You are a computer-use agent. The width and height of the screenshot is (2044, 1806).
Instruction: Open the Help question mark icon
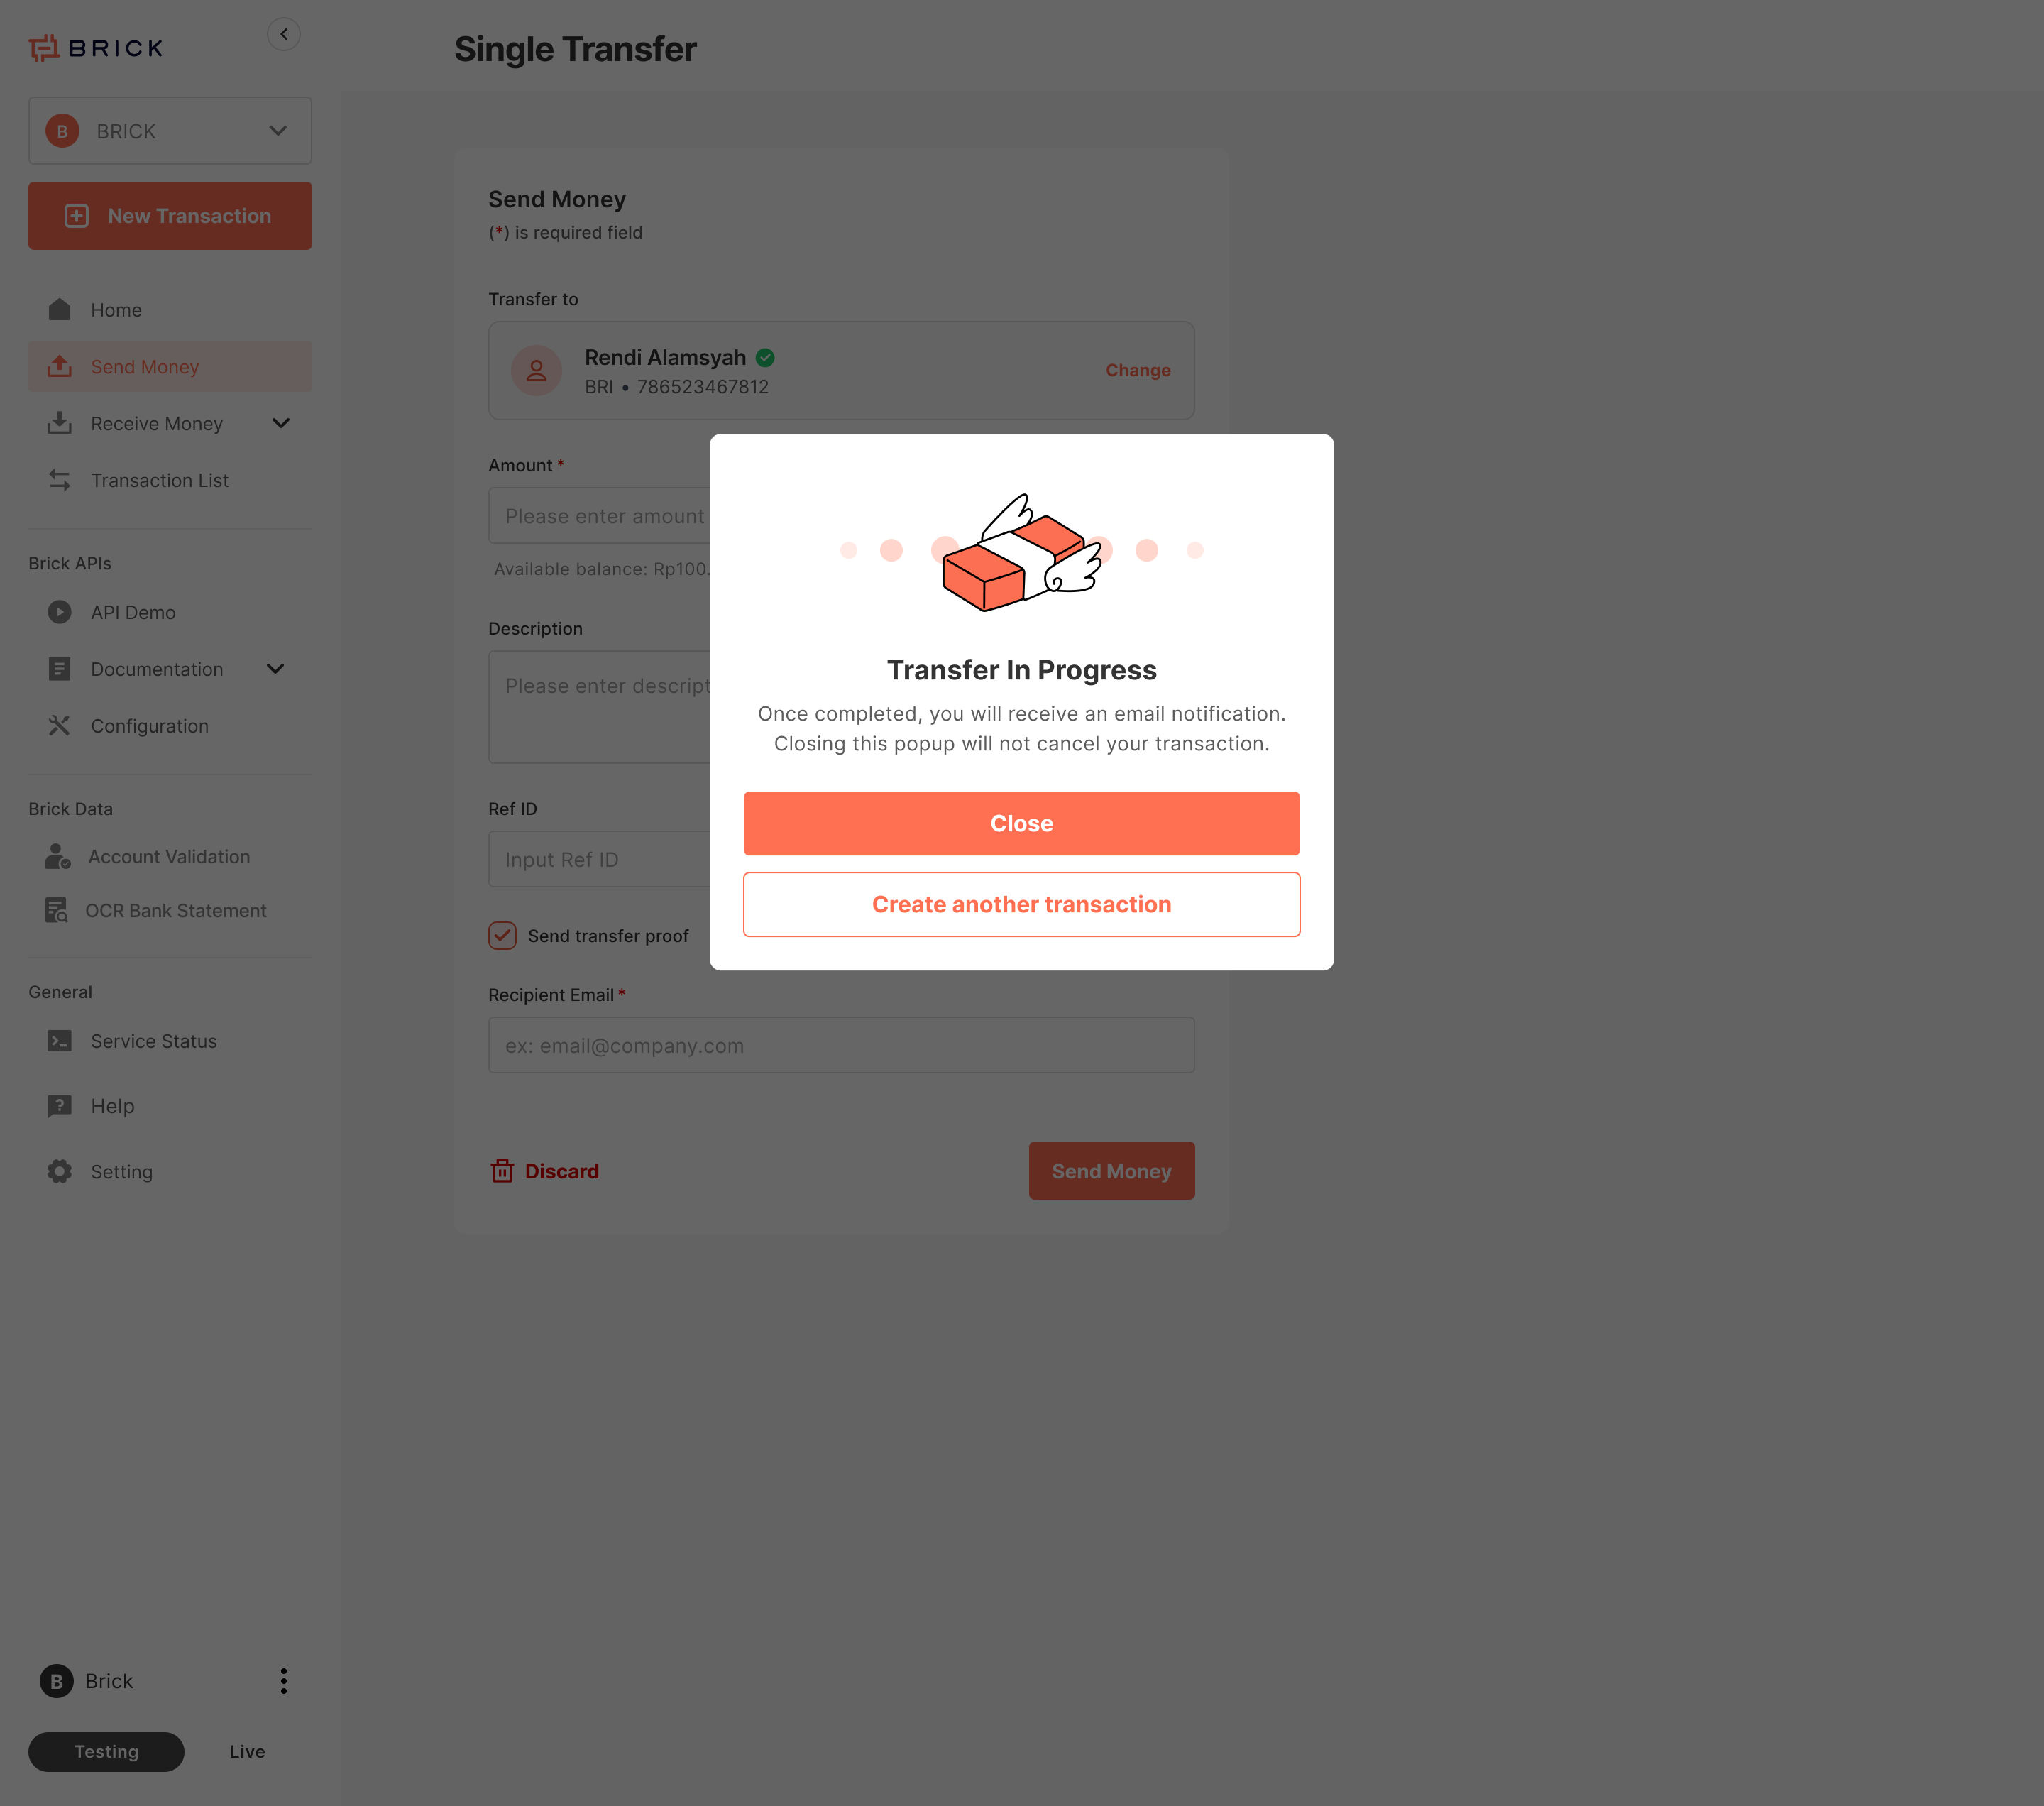(60, 1106)
